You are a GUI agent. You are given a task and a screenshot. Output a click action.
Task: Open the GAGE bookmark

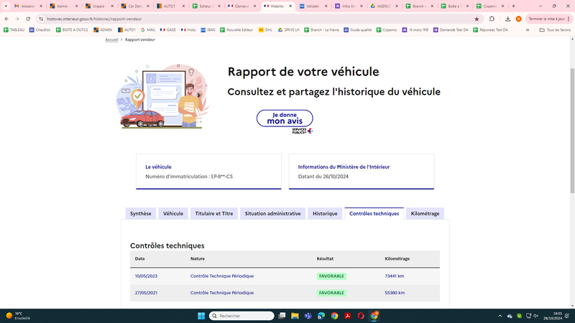click(x=168, y=29)
